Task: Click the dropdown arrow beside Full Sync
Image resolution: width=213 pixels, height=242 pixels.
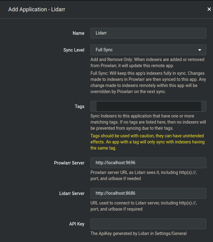Action: coord(200,50)
